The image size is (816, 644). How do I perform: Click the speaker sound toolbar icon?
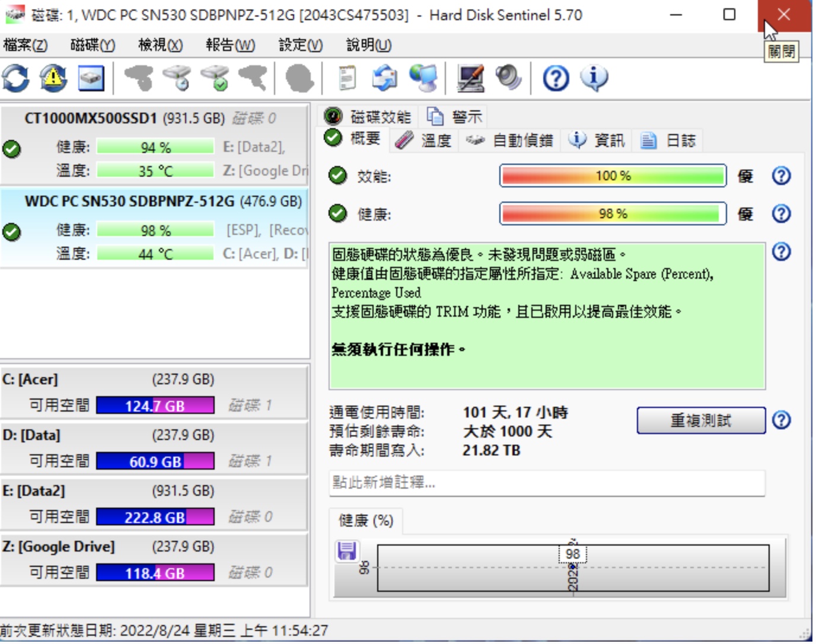508,78
